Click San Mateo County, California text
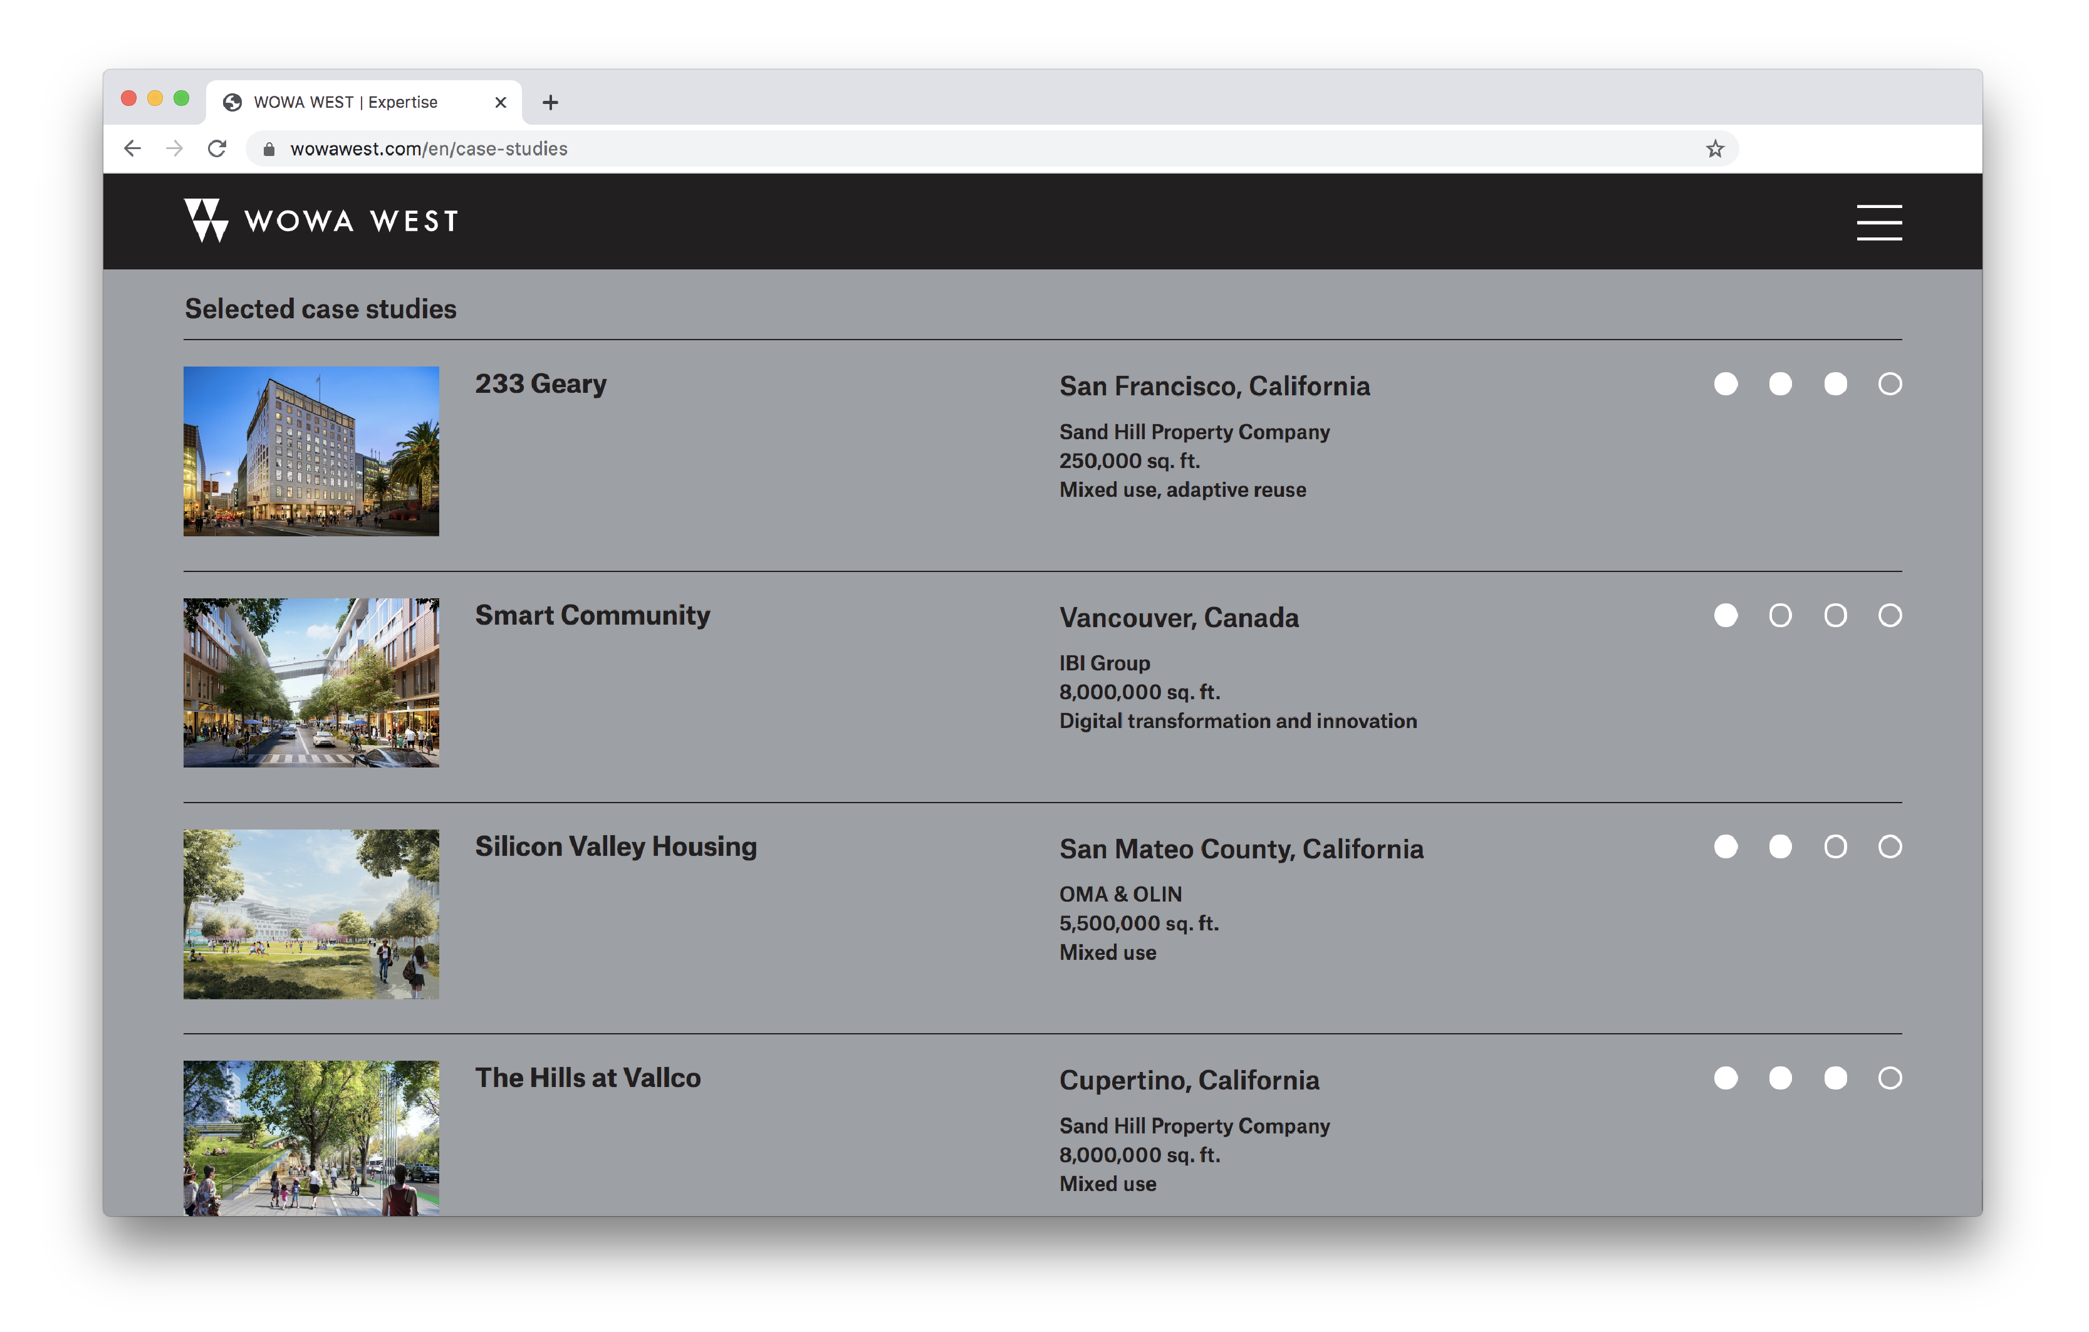This screenshot has width=2089, height=1332. (1241, 849)
